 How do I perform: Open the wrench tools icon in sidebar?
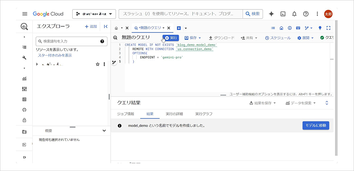pyautogui.click(x=24, y=58)
